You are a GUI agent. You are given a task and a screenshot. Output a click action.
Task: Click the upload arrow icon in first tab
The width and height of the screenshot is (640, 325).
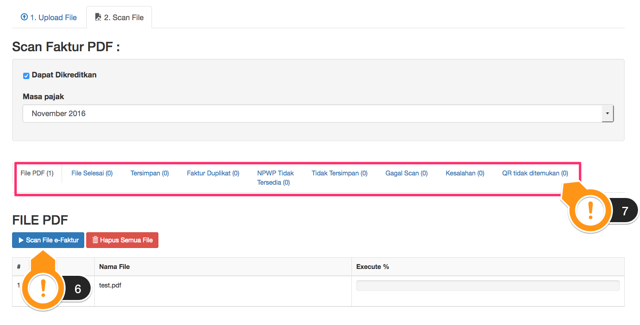pyautogui.click(x=24, y=17)
